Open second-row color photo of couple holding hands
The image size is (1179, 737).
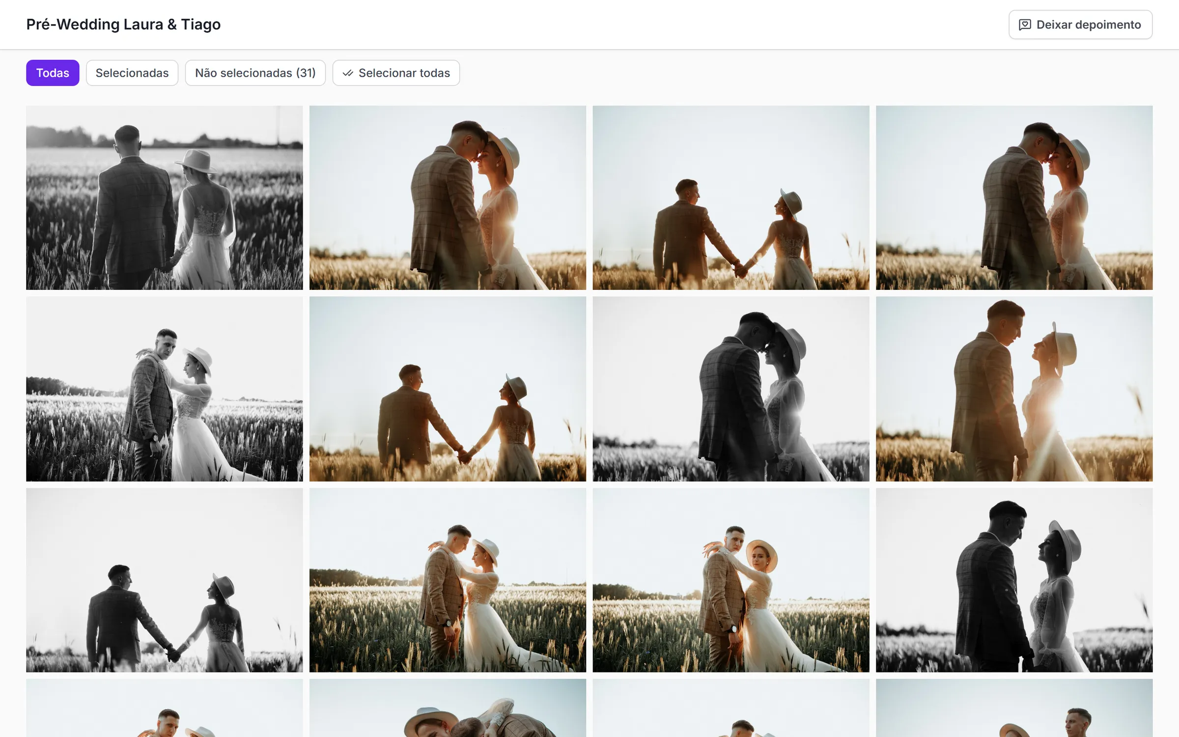click(448, 389)
